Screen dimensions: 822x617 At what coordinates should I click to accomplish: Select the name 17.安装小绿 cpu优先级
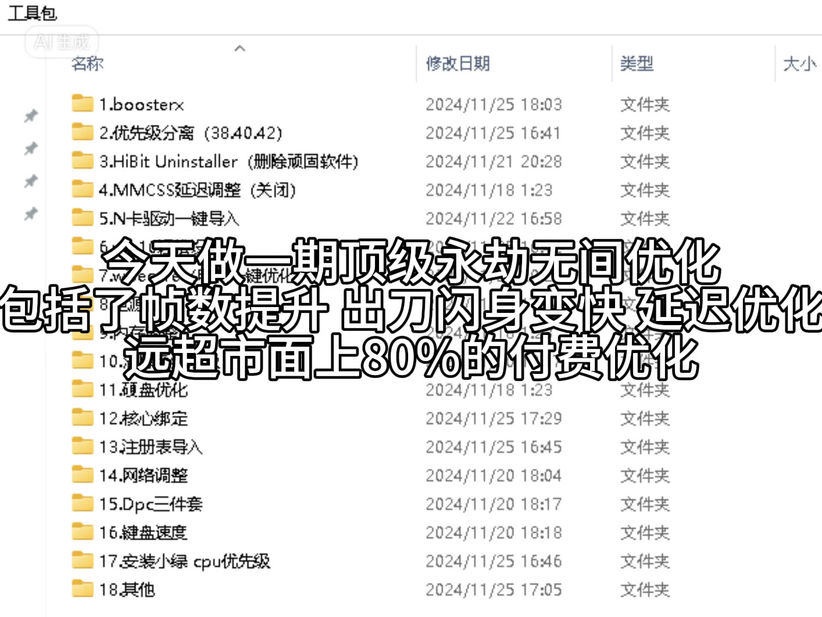tap(184, 561)
